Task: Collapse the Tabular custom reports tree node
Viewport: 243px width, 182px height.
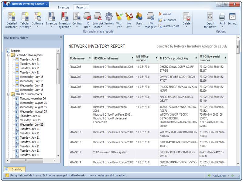Action: click(x=9, y=94)
